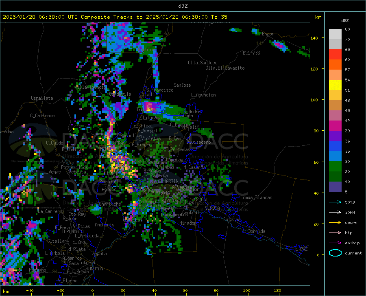Click the white 30HM arrow in legend
Screen dimensions: 366x296
tap(335, 213)
